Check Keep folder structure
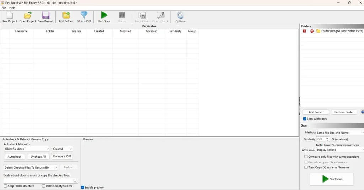This screenshot has height=190, width=364. tap(5, 186)
